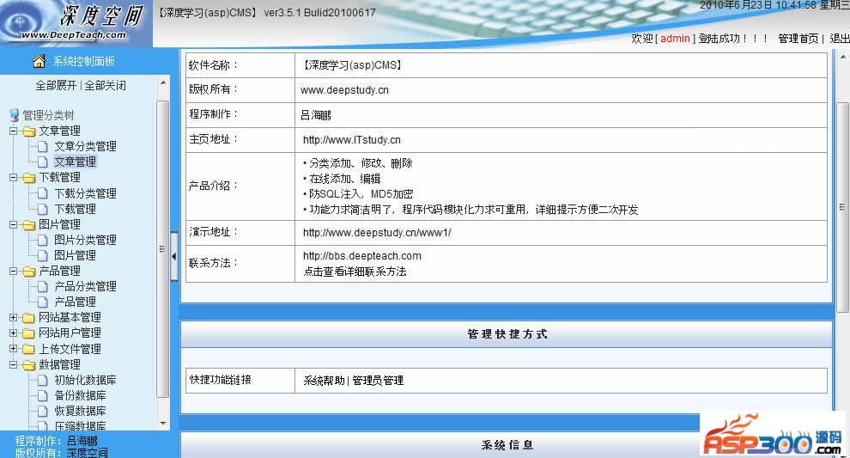Open 下载管理 leaf item under downloads
The width and height of the screenshot is (850, 458).
click(75, 209)
